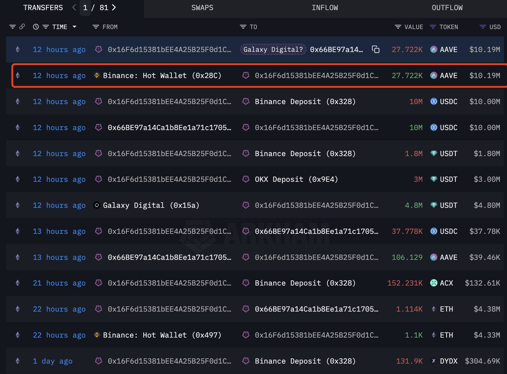This screenshot has height=374, width=507.
Task: Open 0x66BE97a14Ca1b8Ee1a71c1705 sender in 10M USDC row
Action: click(x=169, y=128)
